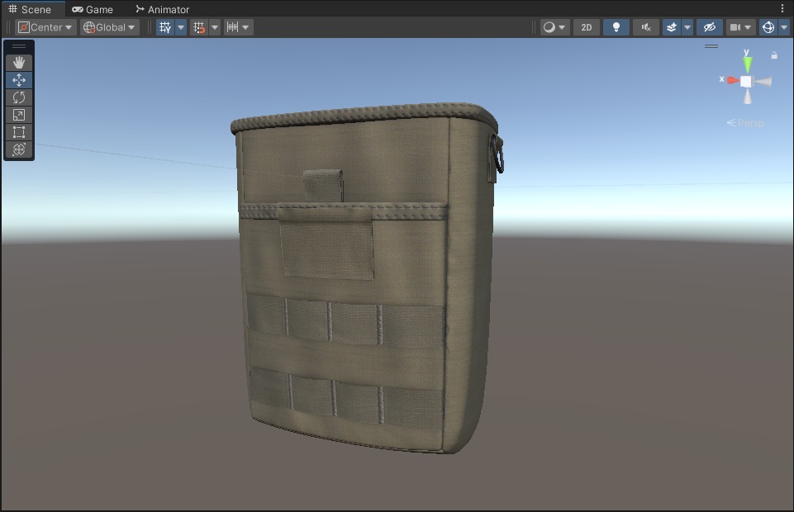
Task: Unmute scene view audio
Action: [x=645, y=26]
